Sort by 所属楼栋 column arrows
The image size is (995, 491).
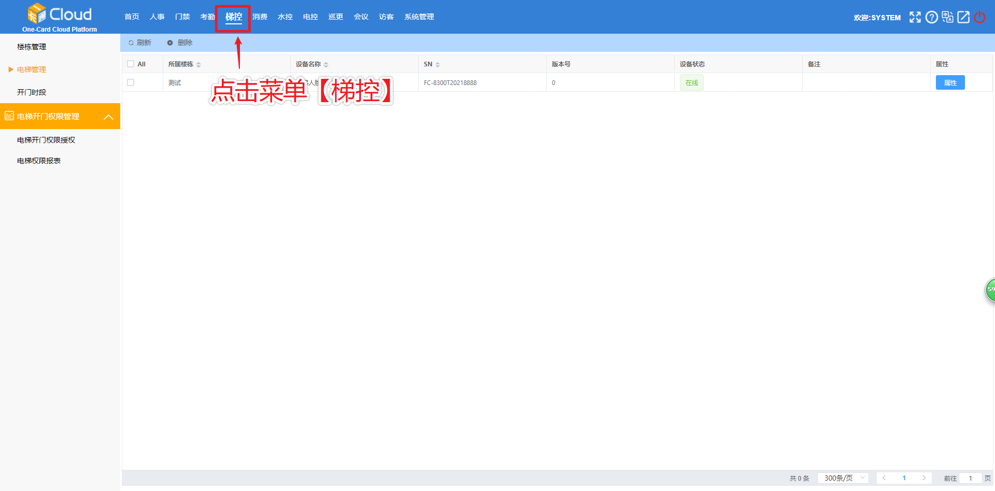pos(198,65)
